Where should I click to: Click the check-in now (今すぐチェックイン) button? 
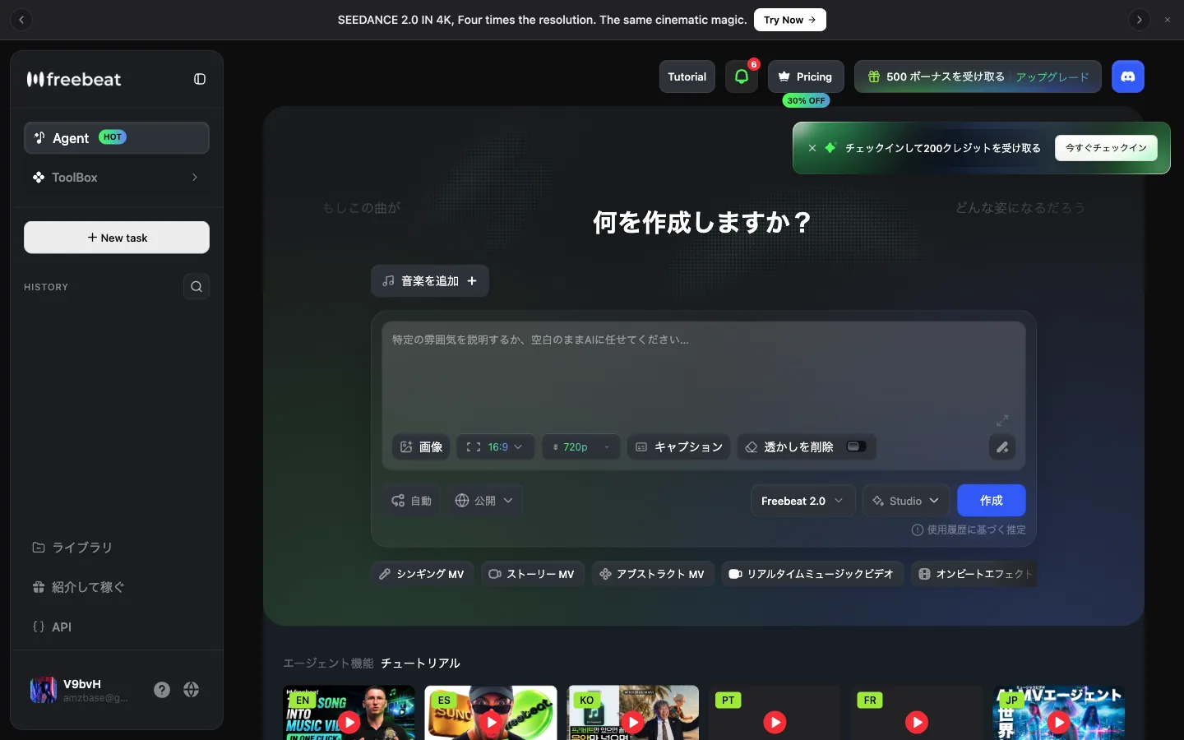pyautogui.click(x=1106, y=148)
